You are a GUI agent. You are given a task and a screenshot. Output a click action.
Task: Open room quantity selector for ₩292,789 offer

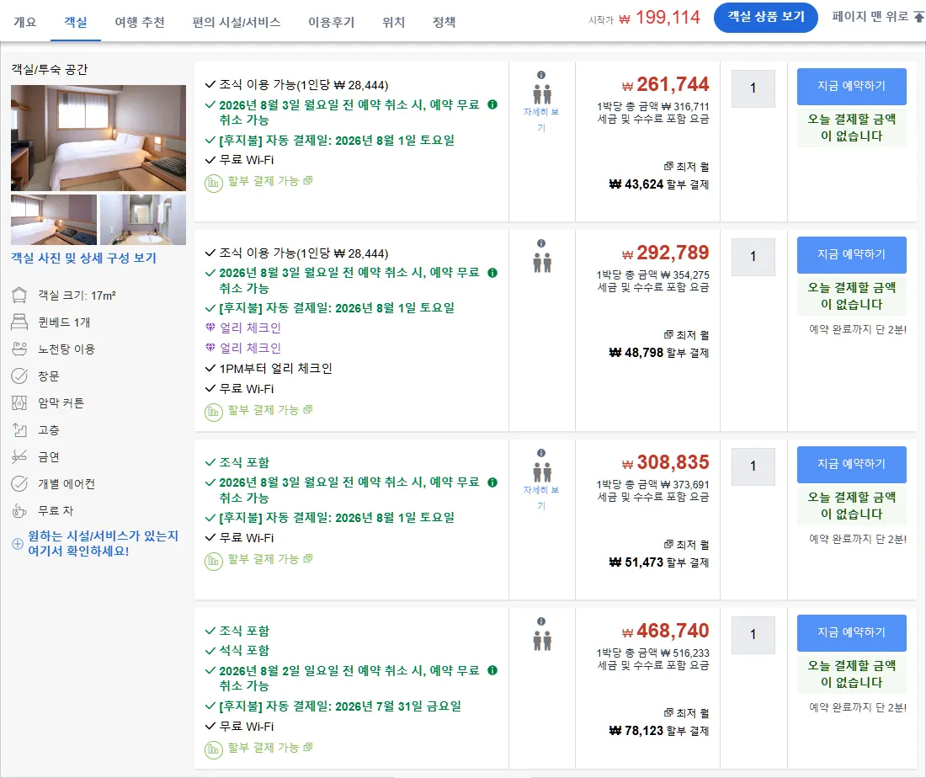point(753,257)
